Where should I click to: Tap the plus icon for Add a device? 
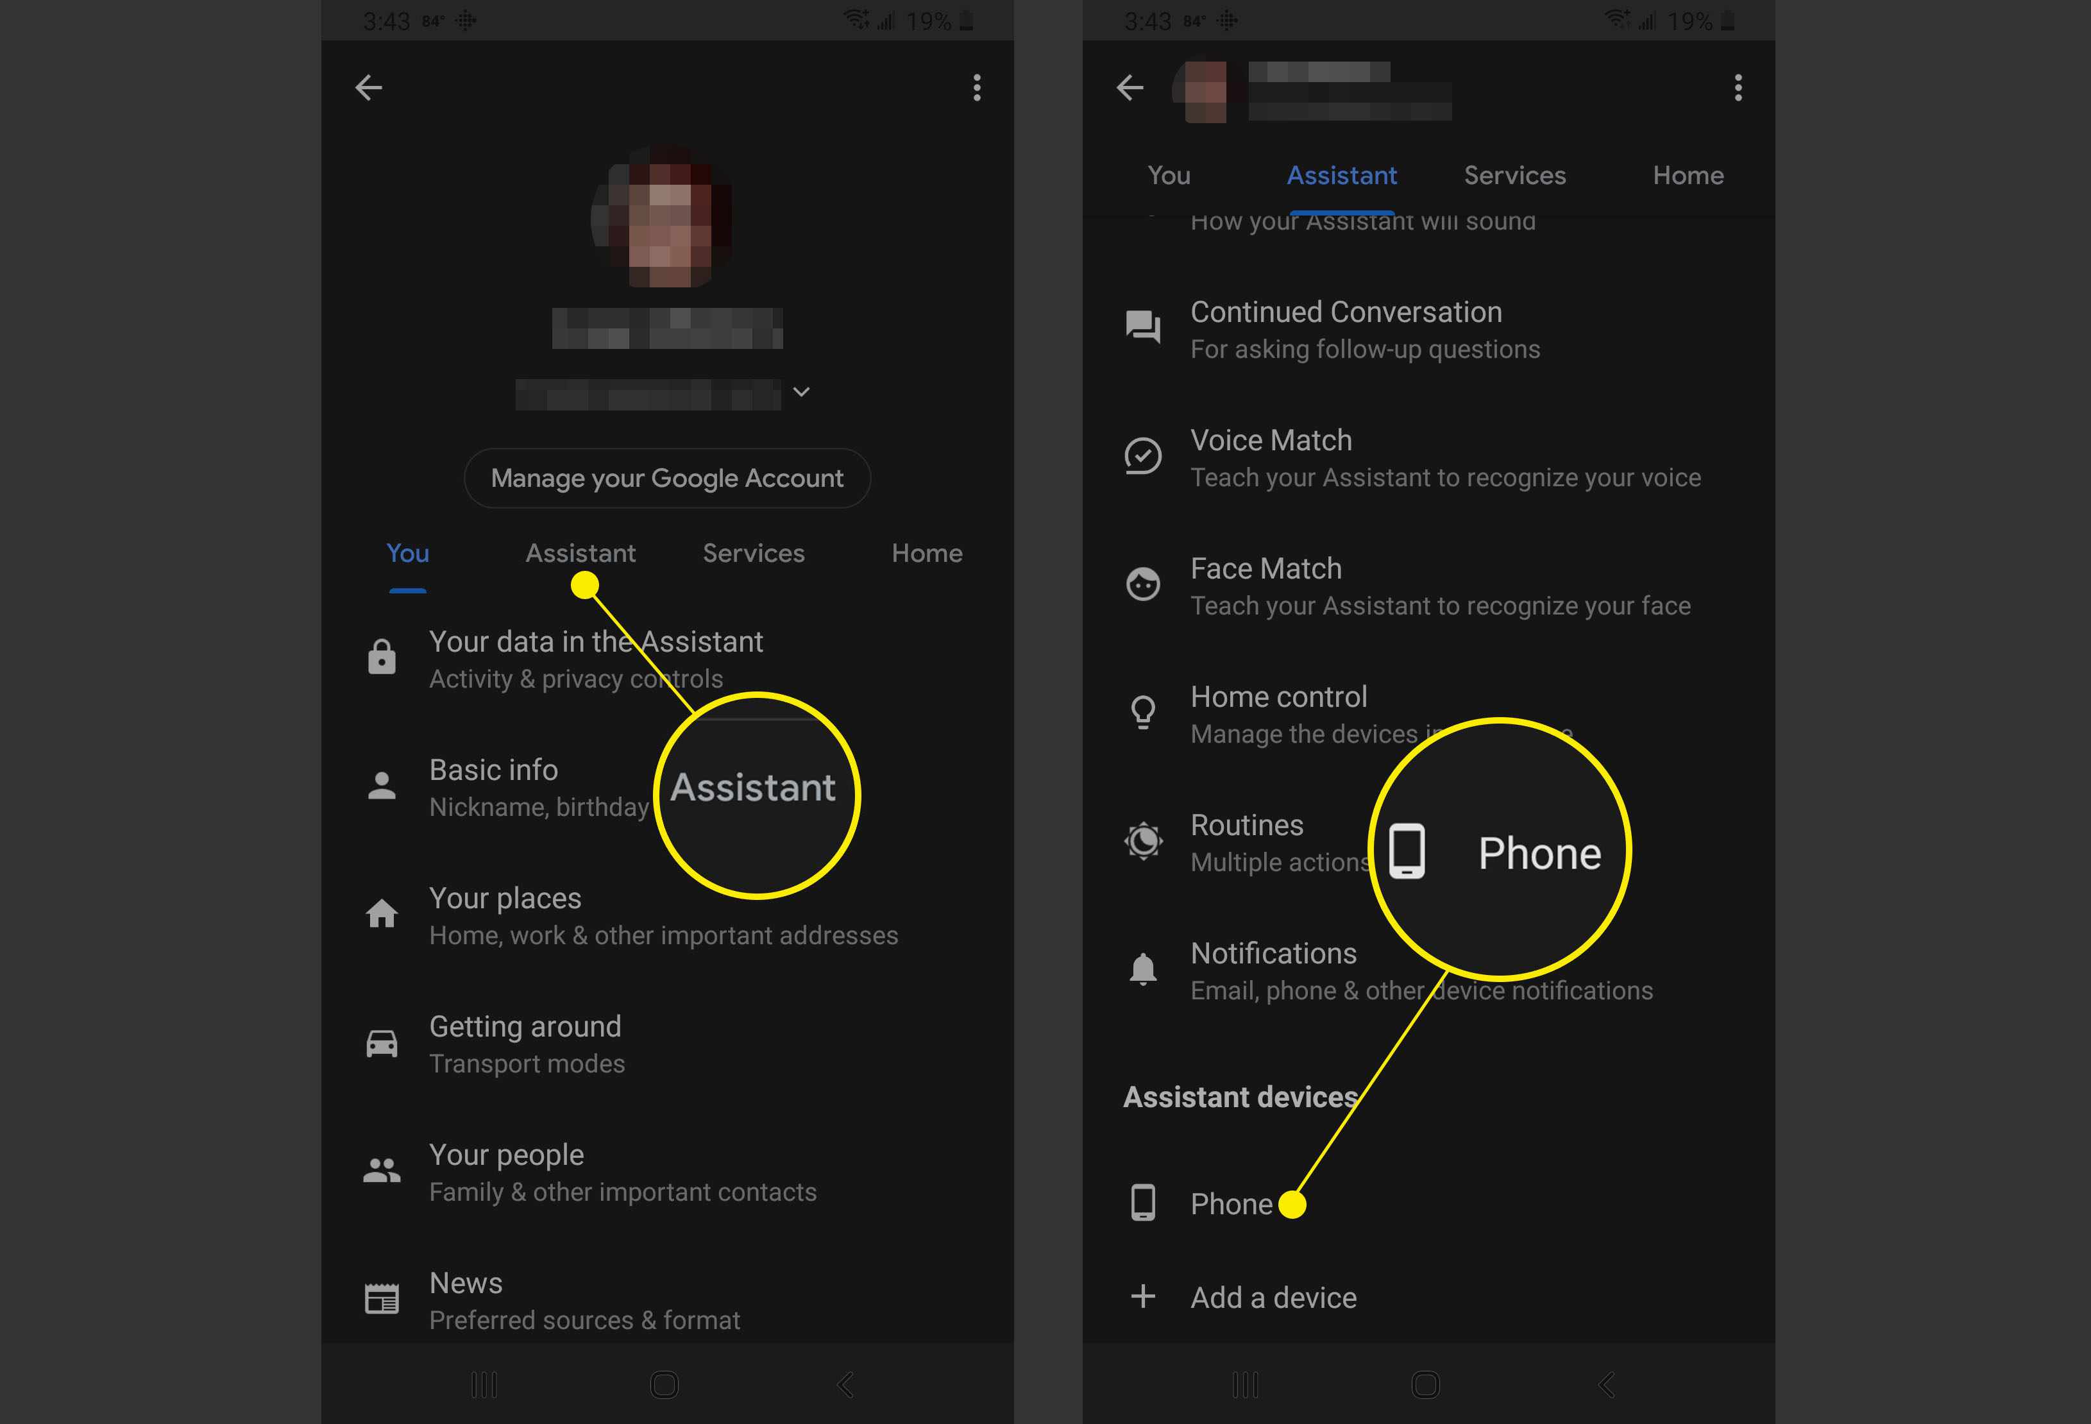tap(1142, 1296)
